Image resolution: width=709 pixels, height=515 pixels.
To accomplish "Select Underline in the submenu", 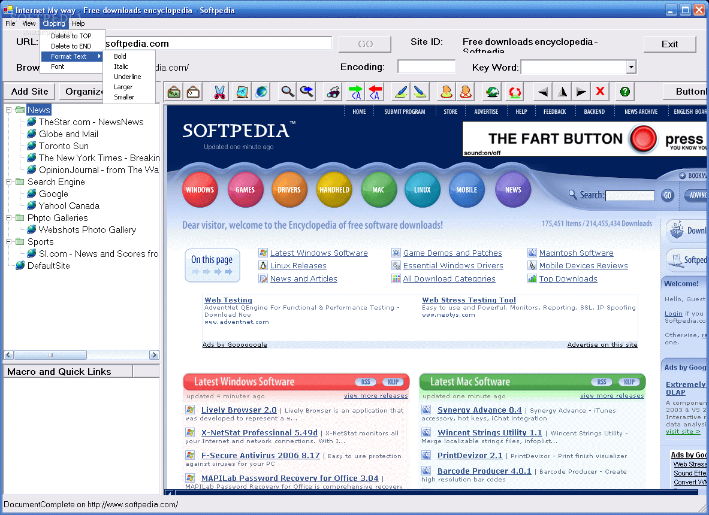I will click(128, 77).
